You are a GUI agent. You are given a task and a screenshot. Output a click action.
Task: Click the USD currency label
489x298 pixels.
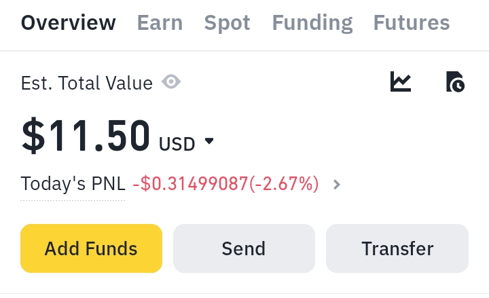click(177, 144)
